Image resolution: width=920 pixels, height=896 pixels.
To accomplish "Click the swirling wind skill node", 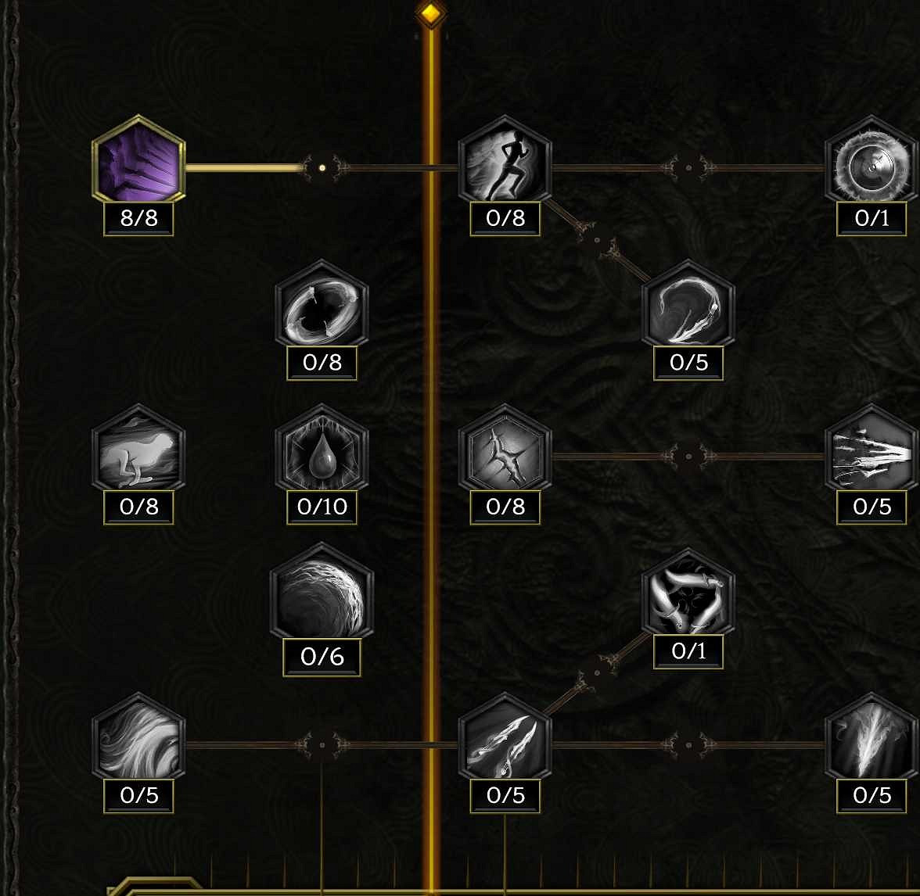I will click(x=138, y=737).
